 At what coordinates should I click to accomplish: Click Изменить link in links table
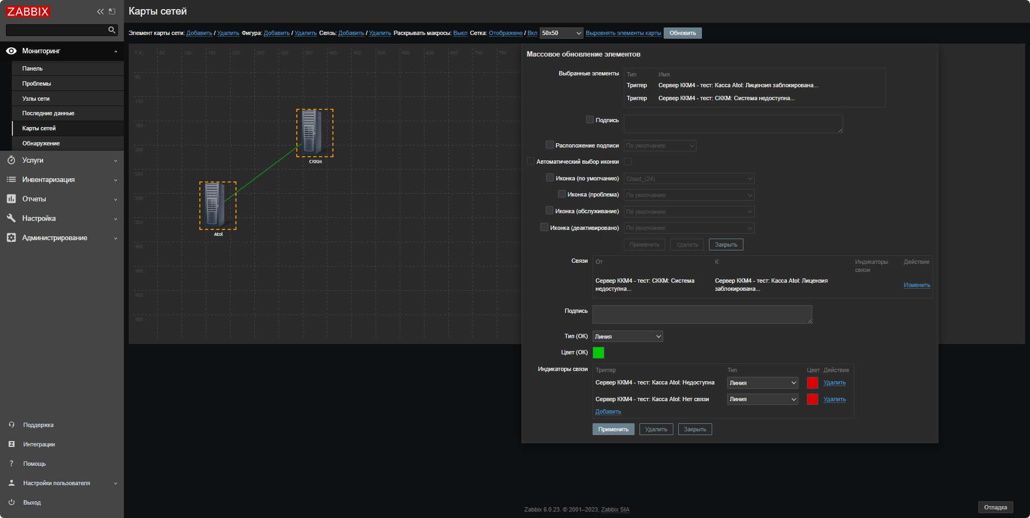click(x=917, y=285)
